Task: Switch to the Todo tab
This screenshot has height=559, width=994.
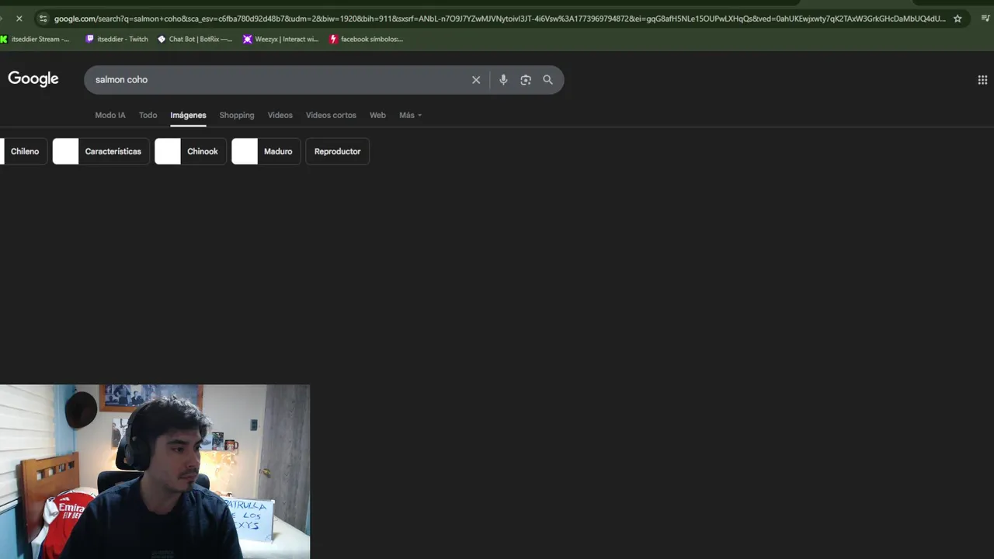Action: [x=148, y=115]
